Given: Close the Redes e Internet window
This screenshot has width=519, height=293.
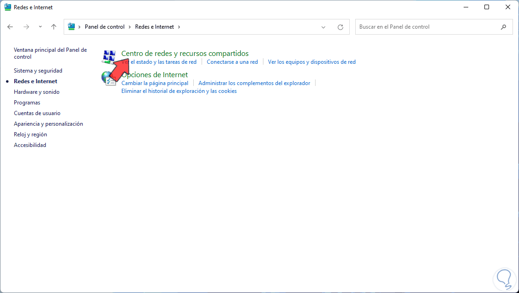Looking at the screenshot, I should (508, 7).
